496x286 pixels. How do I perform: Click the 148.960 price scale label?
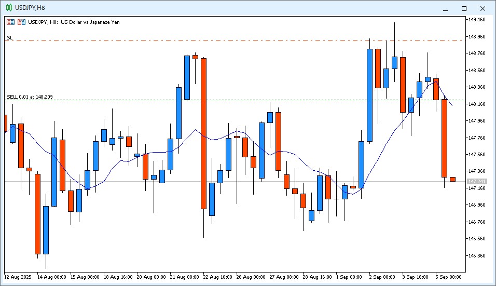(477, 37)
